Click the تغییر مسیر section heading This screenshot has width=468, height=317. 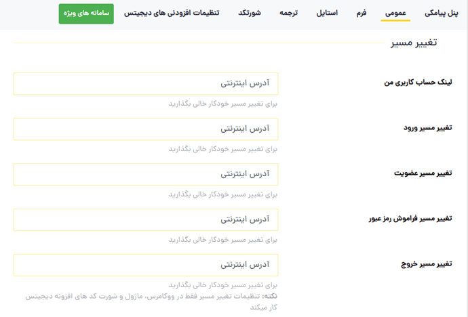tap(414, 43)
